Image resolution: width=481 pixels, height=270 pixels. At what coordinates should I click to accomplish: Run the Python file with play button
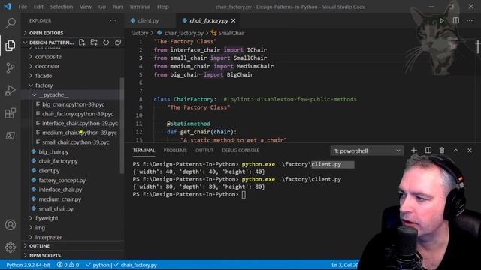442,20
